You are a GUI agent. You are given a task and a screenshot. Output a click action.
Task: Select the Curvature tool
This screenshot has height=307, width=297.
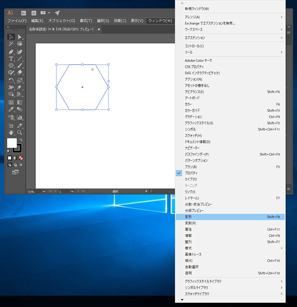(20, 52)
